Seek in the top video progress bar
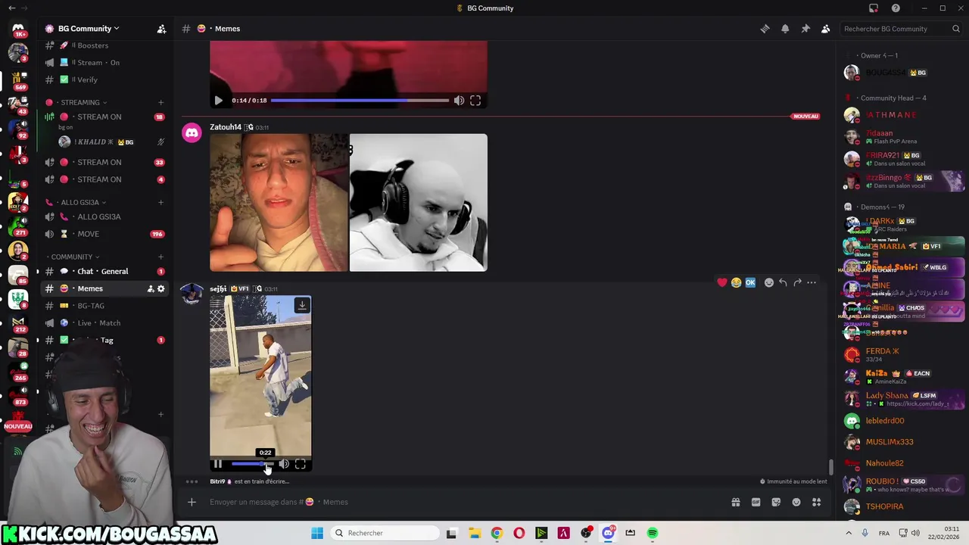 (x=360, y=100)
